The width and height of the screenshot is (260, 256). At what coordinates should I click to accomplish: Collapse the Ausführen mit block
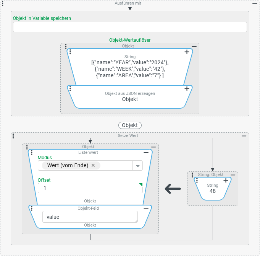(x=255, y=3)
